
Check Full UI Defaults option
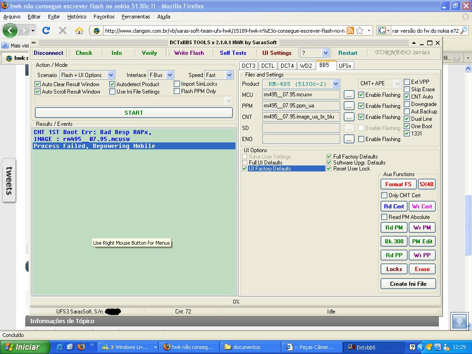coord(245,163)
